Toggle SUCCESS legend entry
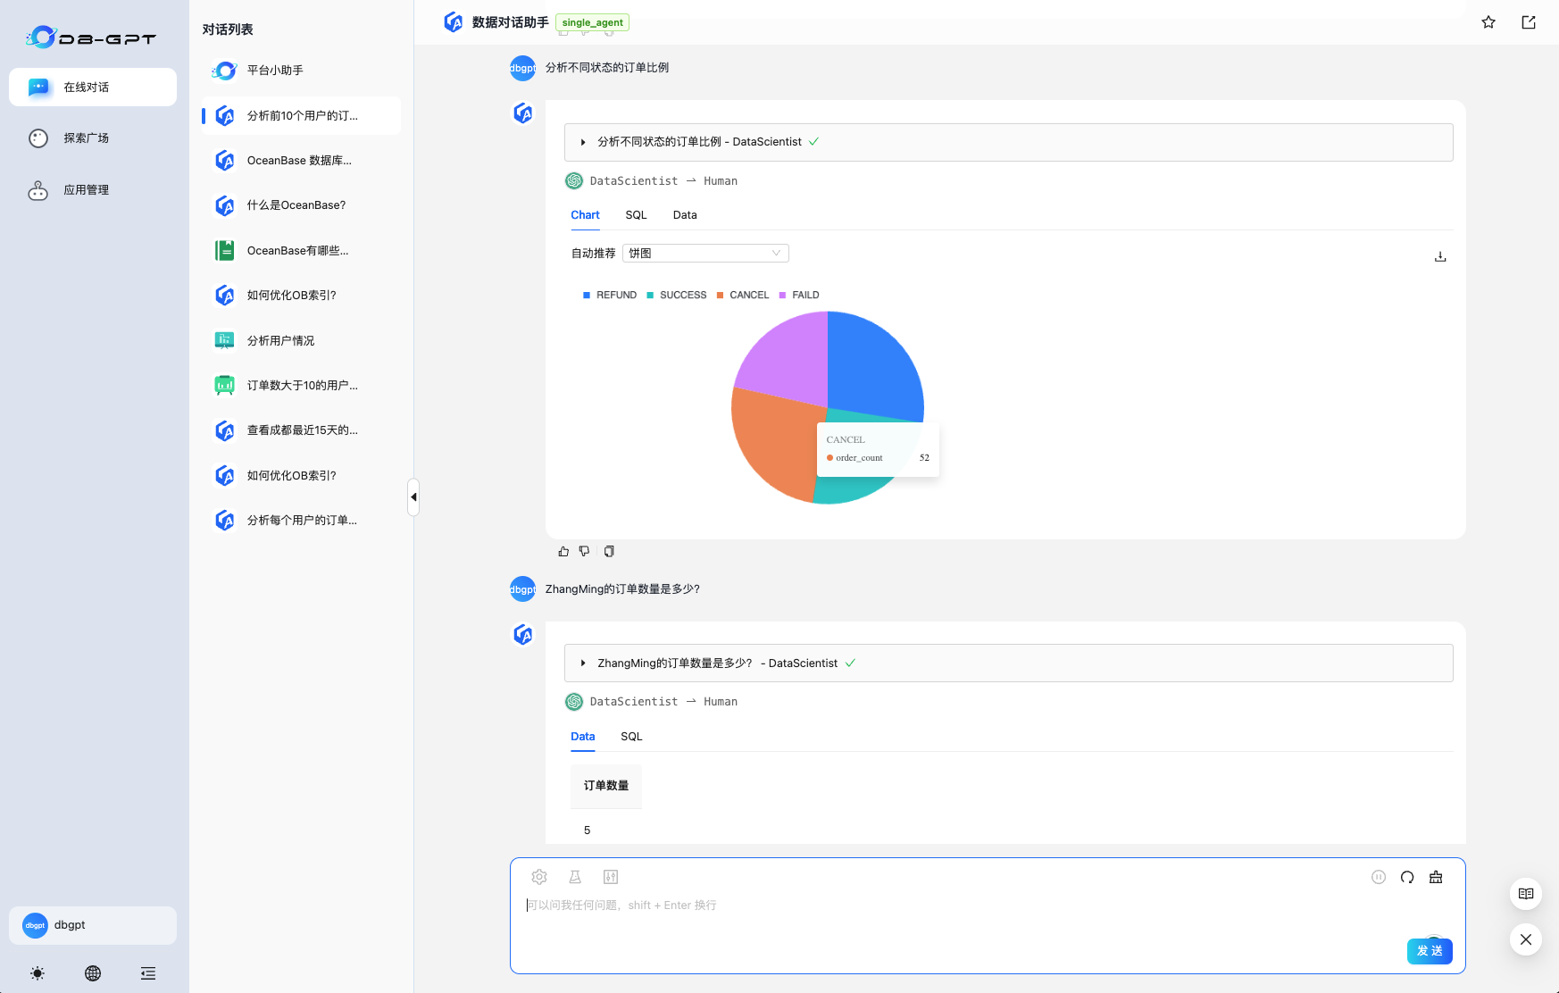 (x=677, y=296)
